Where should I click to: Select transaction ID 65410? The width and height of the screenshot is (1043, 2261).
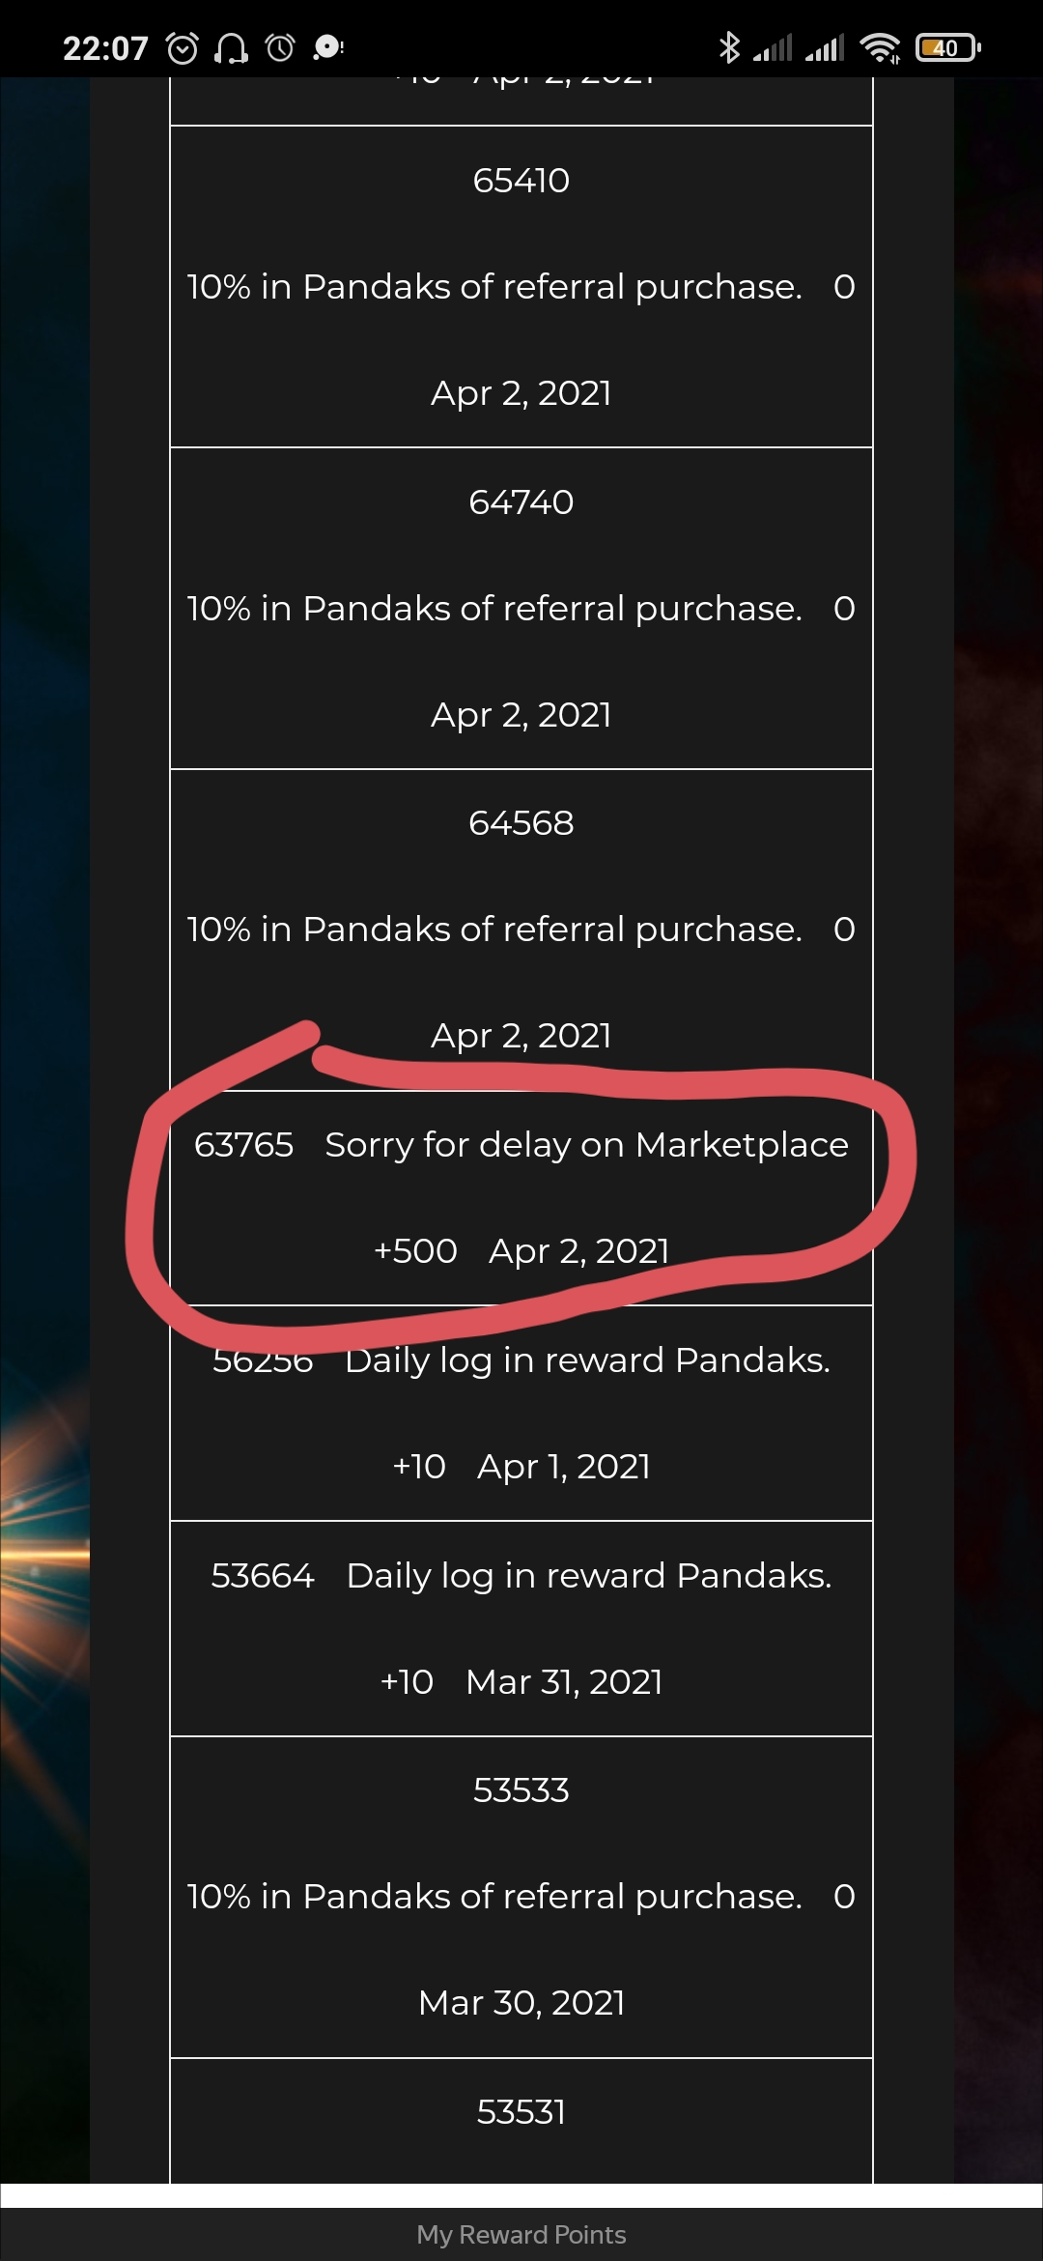(521, 181)
